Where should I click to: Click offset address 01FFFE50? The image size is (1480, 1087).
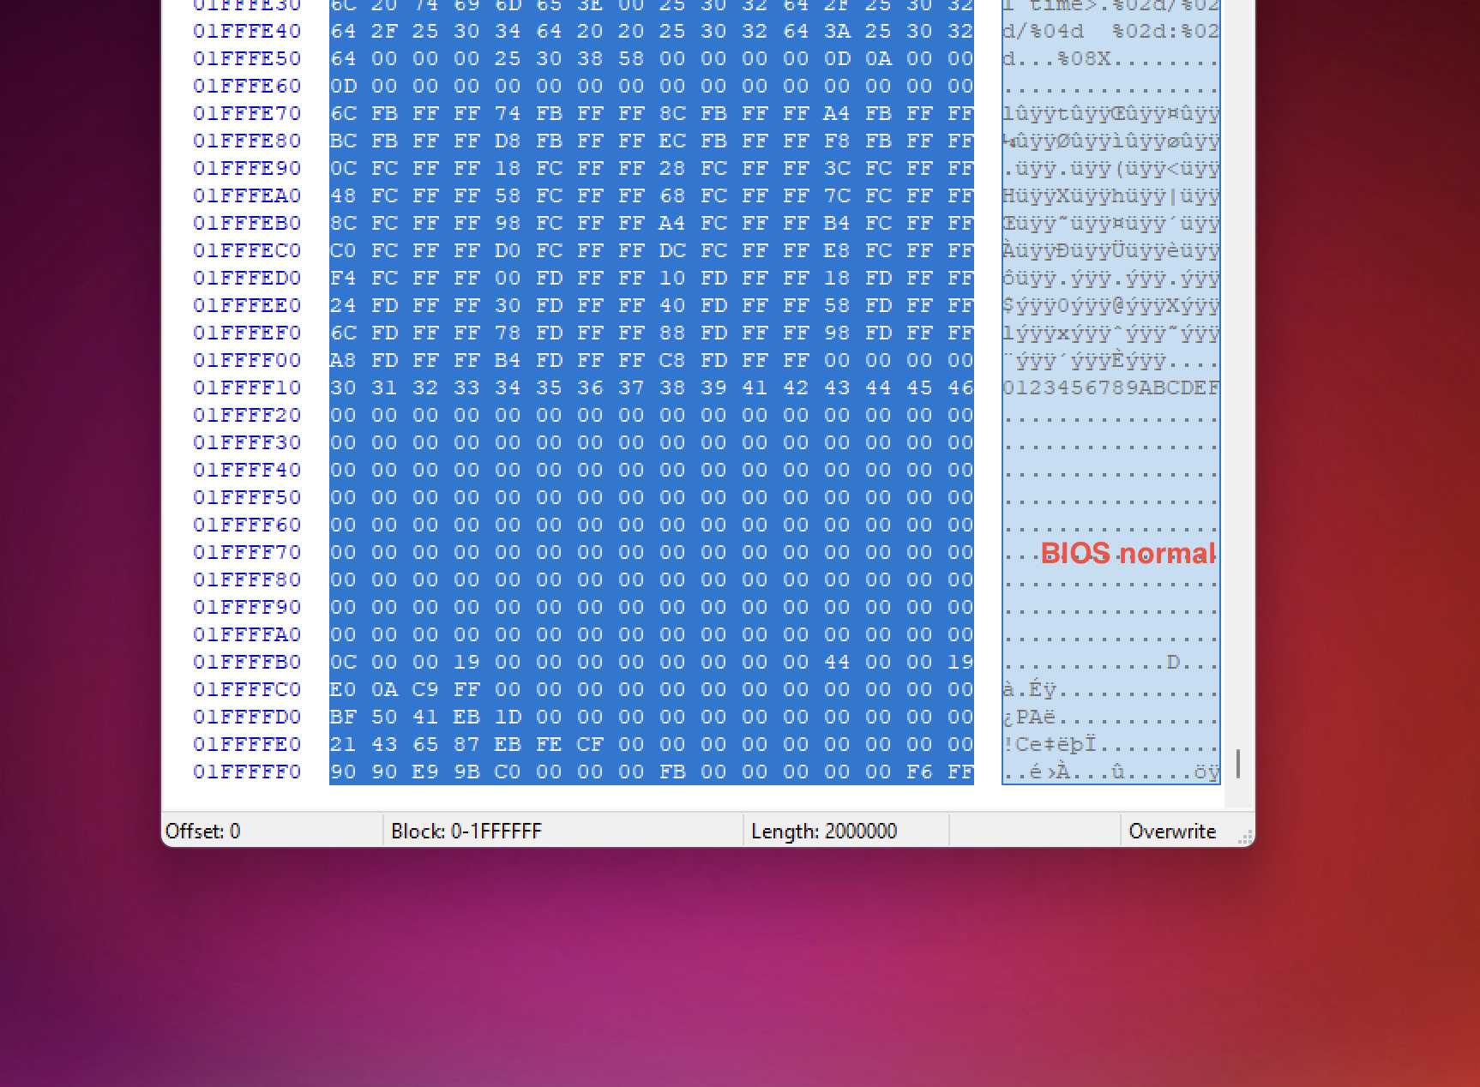tap(247, 58)
